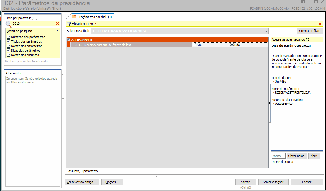Click 'Acesse as abas teclando F2' hint
Image resolution: width=326 pixels, height=191 pixels.
coord(297,39)
